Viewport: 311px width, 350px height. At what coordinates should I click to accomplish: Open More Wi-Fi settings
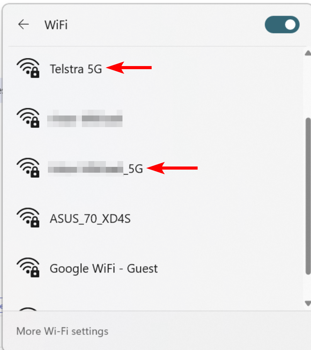pos(62,331)
